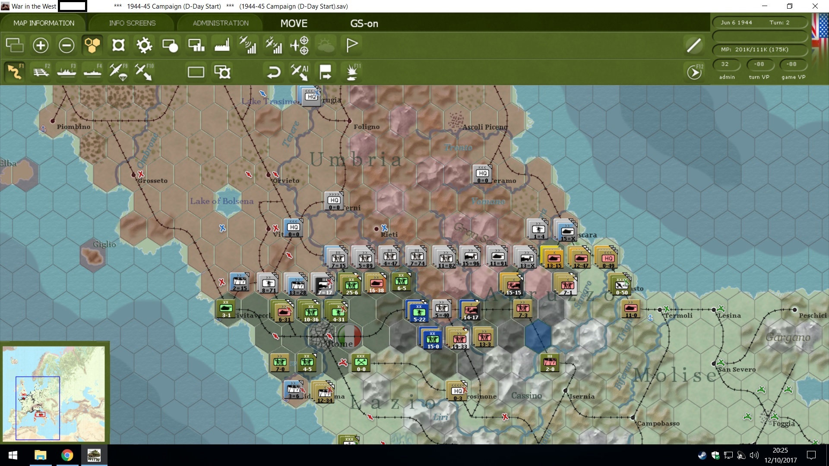Screen dimensions: 829x466
Task: Click the Jun 6 1944 turn display
Action: pos(759,22)
